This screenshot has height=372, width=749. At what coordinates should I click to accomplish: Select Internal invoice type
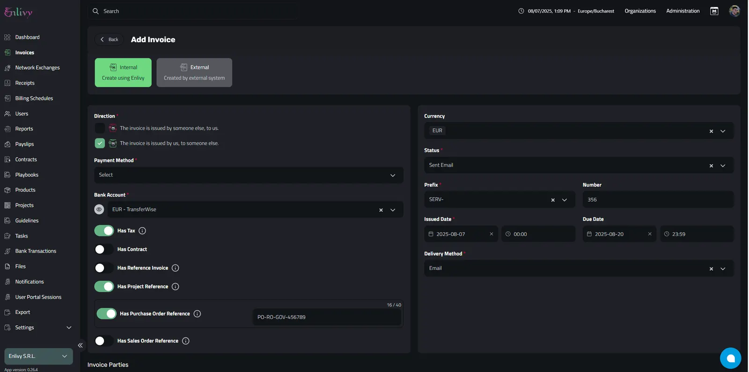point(123,73)
